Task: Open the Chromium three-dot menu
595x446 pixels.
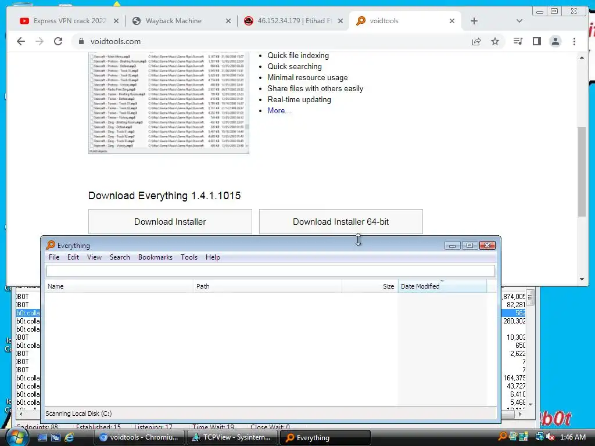Action: [574, 41]
